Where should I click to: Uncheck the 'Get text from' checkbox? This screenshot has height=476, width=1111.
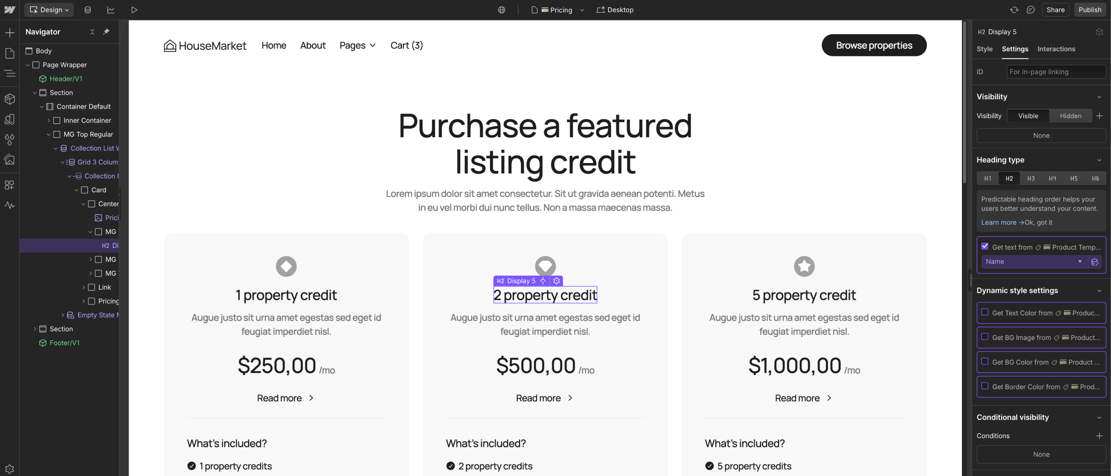(985, 246)
